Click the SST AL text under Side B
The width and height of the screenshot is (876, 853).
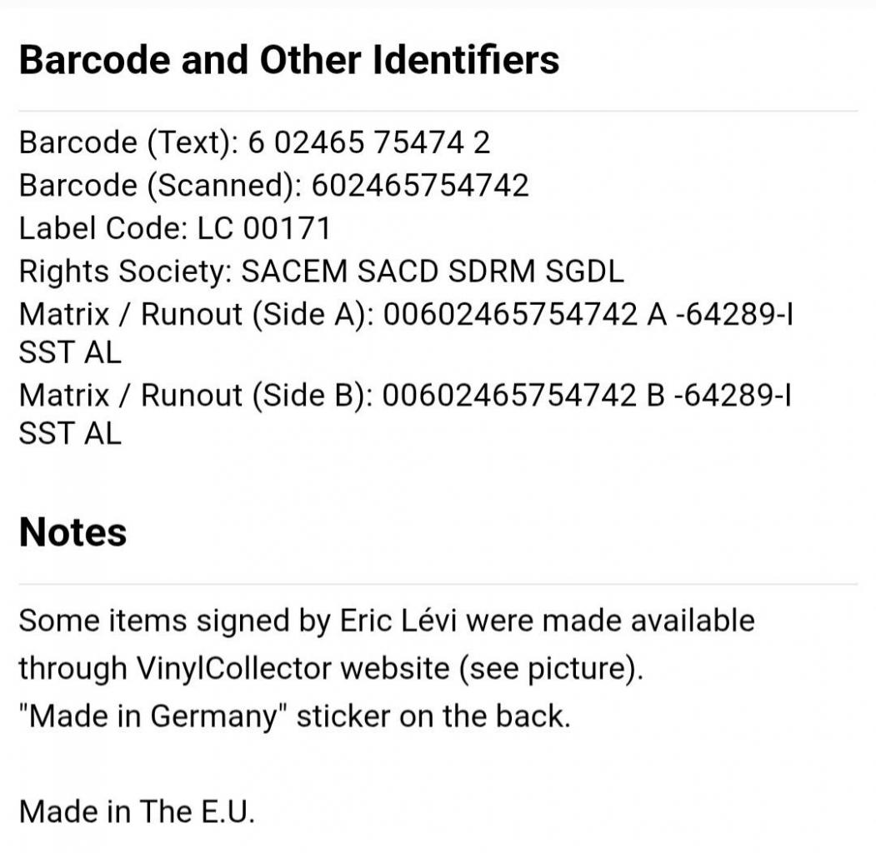click(x=70, y=434)
